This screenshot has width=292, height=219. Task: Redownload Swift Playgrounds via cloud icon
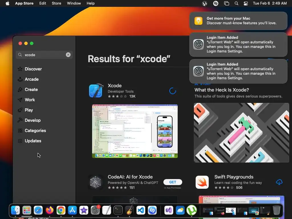pos(279,182)
